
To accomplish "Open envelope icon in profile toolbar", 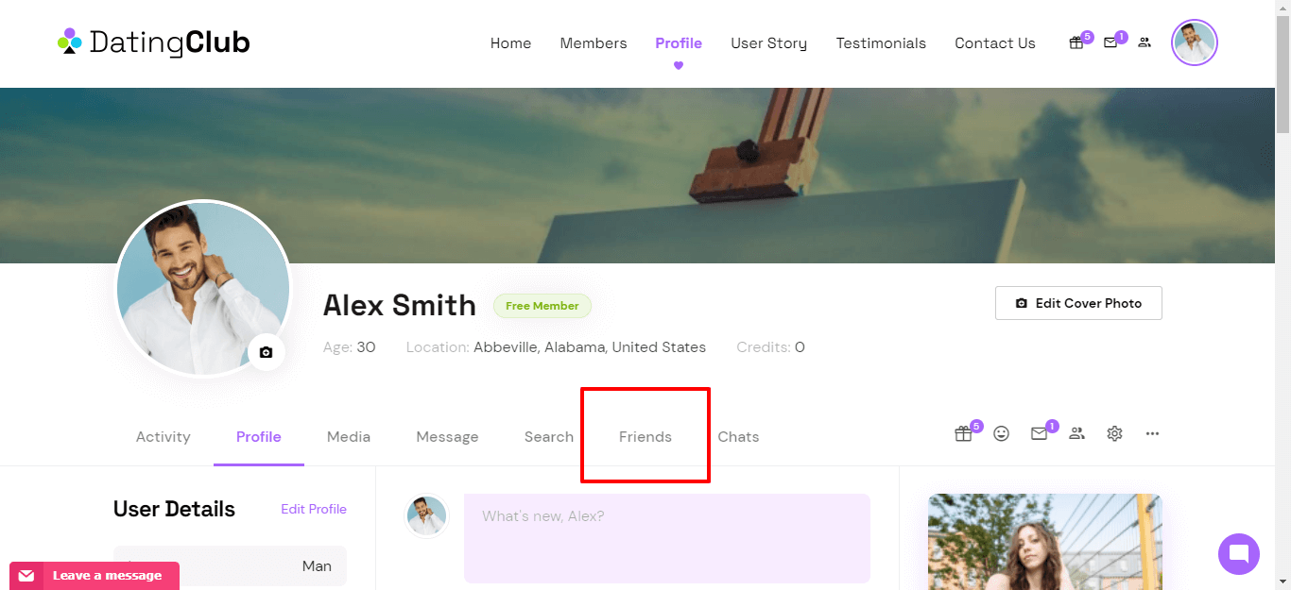I will coord(1040,434).
